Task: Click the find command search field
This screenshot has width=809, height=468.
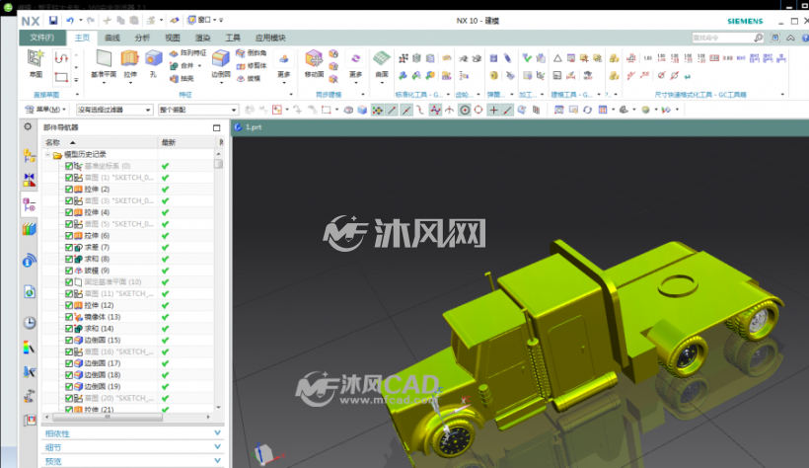Action: click(722, 38)
